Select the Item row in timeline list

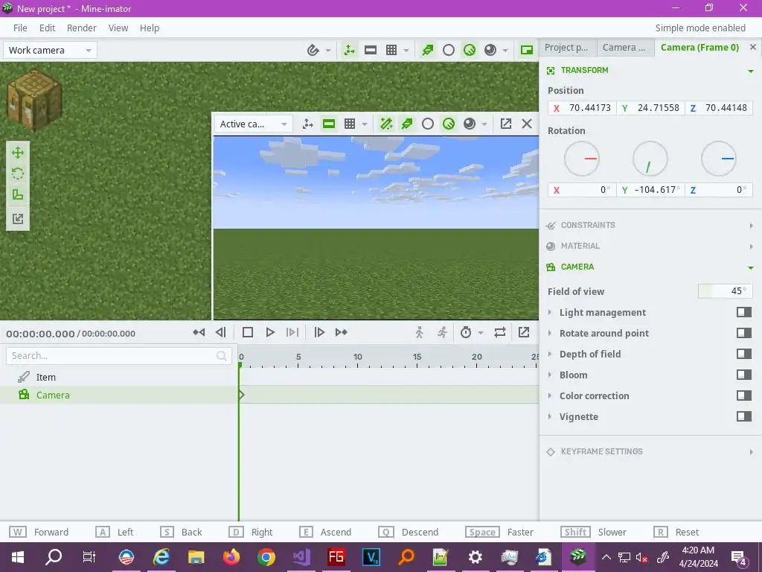119,377
